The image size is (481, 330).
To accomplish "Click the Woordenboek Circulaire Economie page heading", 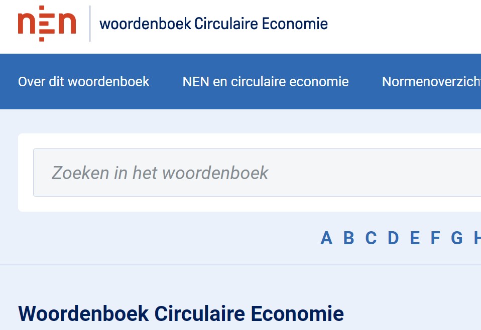I will pyautogui.click(x=181, y=313).
